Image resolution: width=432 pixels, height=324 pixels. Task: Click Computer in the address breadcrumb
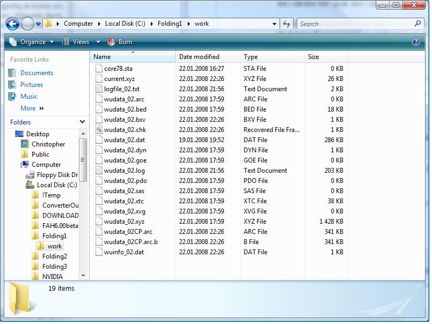click(78, 24)
